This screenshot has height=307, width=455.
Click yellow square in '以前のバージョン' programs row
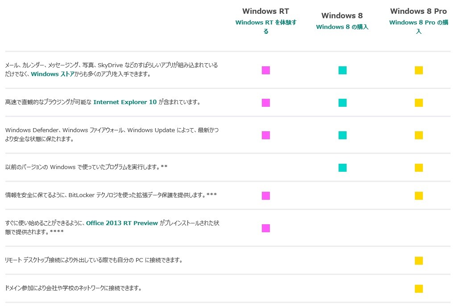pyautogui.click(x=419, y=168)
